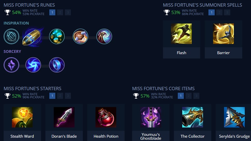Screen dimensions: 251x141
Task: Click the Biscuit Delivery rune icon
Action: pyautogui.click(x=80, y=36)
